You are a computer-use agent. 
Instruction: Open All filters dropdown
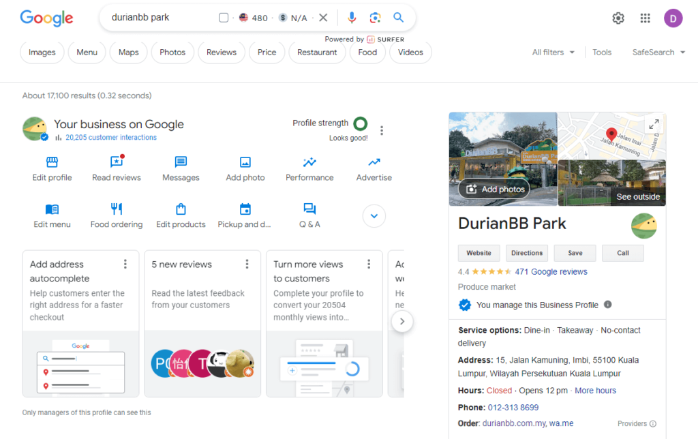pos(553,52)
